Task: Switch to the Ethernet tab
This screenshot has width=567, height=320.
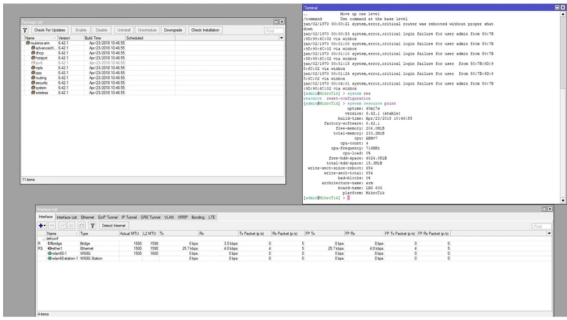Action: [87, 217]
